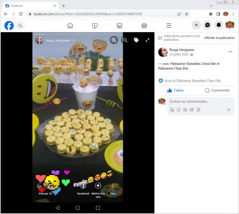This screenshot has height=214, width=239.
Task: Insert an emoji in the comment
Action: tap(179, 110)
